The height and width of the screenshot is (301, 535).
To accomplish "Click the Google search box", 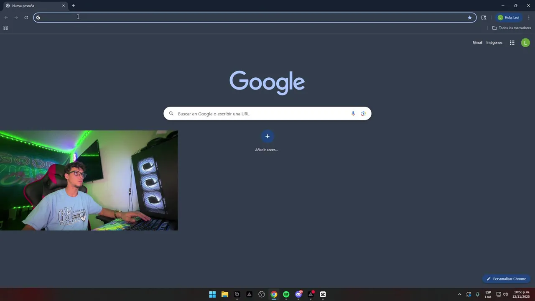I will 267,114.
